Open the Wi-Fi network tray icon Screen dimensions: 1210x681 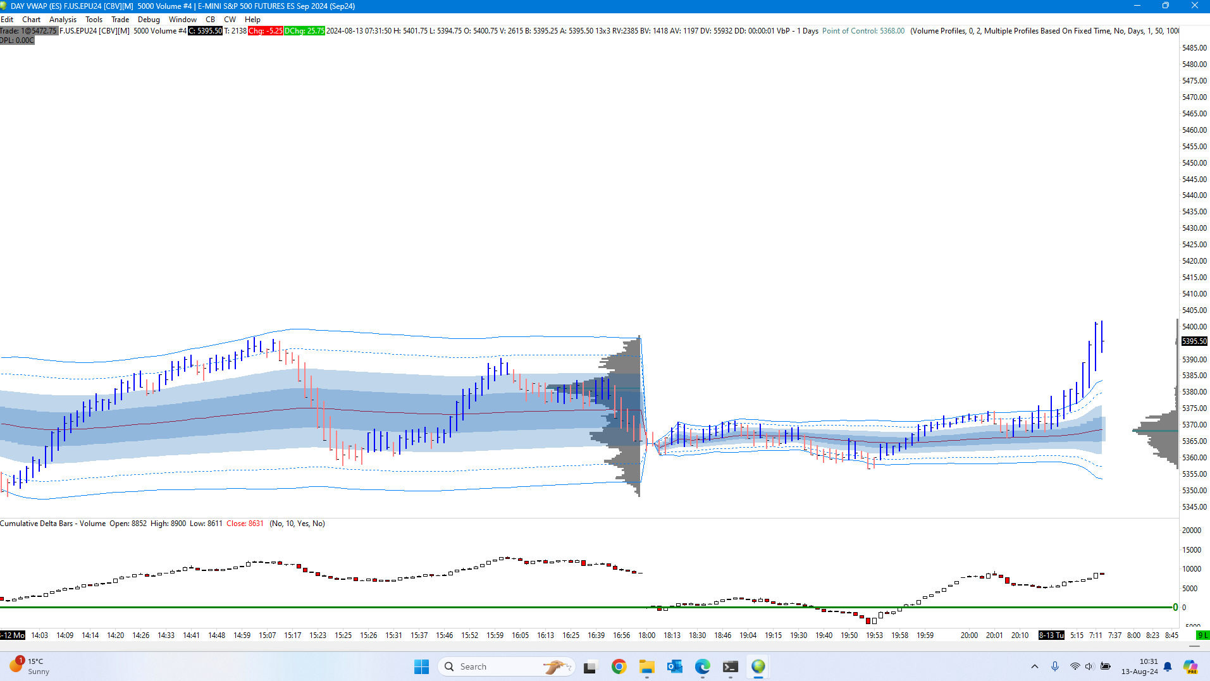tap(1075, 666)
